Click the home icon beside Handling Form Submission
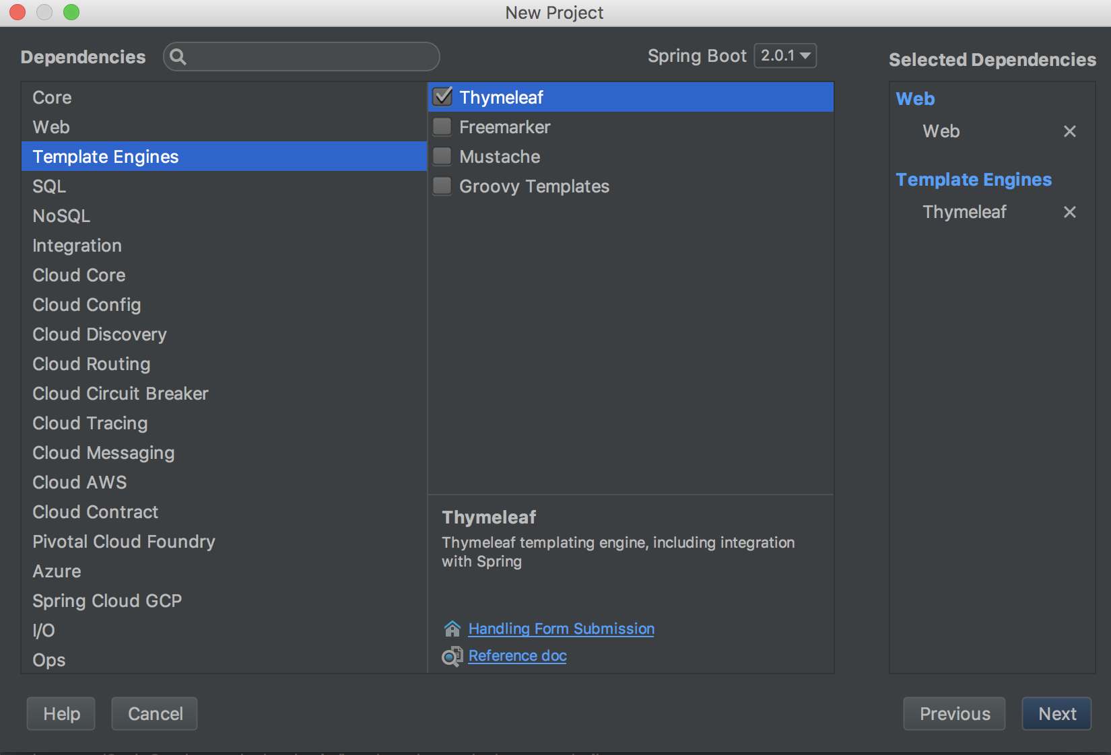The width and height of the screenshot is (1111, 755). click(452, 628)
